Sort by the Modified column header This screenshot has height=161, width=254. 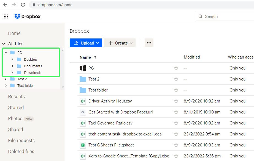(x=192, y=57)
